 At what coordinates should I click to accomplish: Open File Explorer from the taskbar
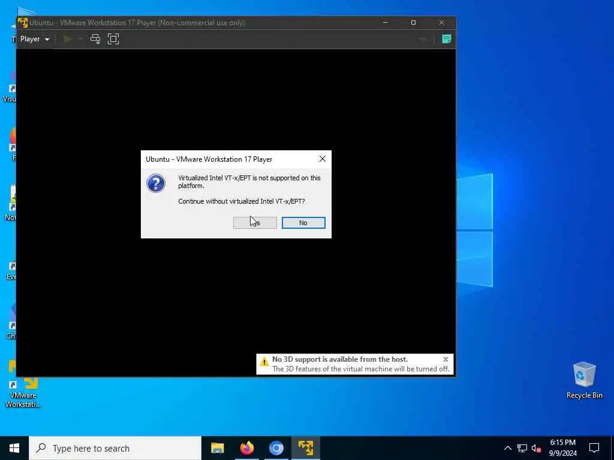pos(217,448)
